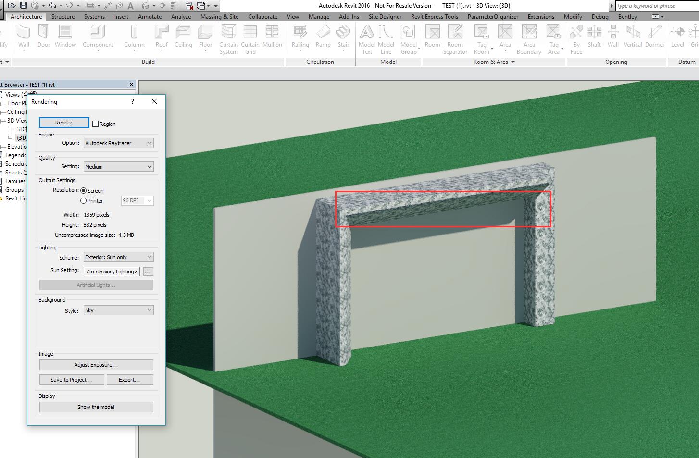Switch to the Annotate ribbon tab

(150, 16)
